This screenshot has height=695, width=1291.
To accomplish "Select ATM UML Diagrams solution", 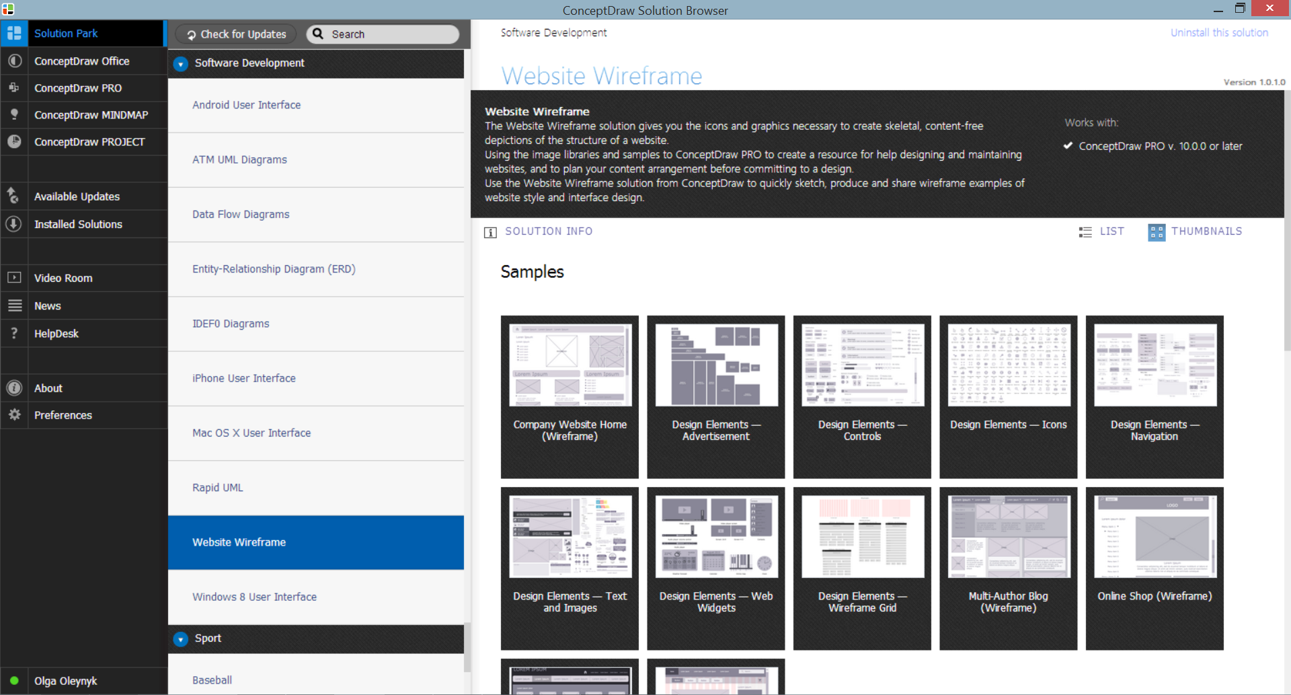I will (316, 159).
